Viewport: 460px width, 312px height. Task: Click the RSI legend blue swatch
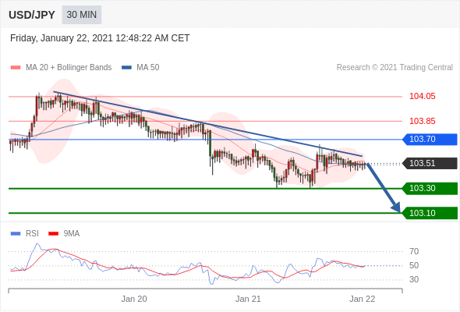[x=16, y=234]
